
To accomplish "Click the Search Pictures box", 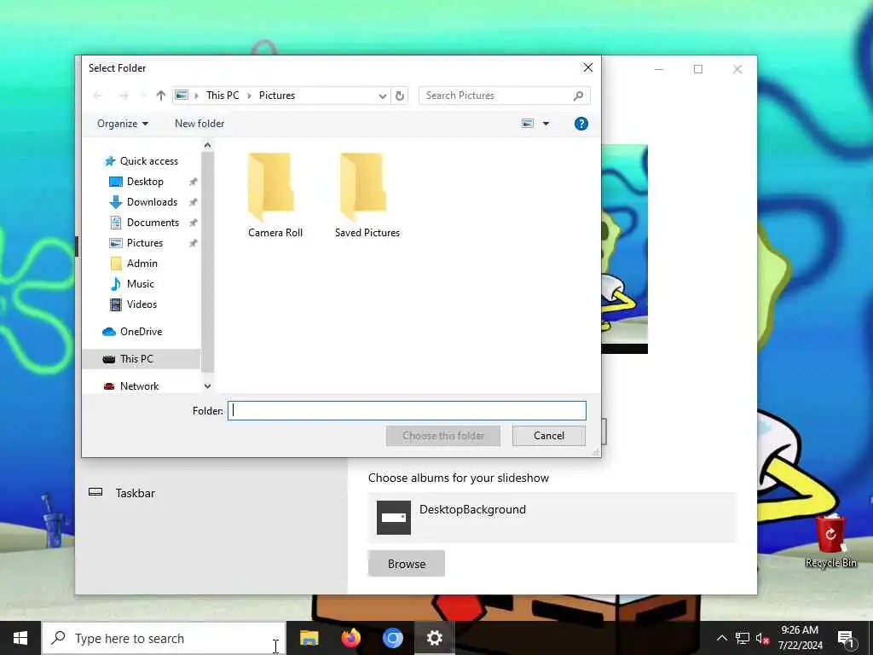I will tap(505, 96).
